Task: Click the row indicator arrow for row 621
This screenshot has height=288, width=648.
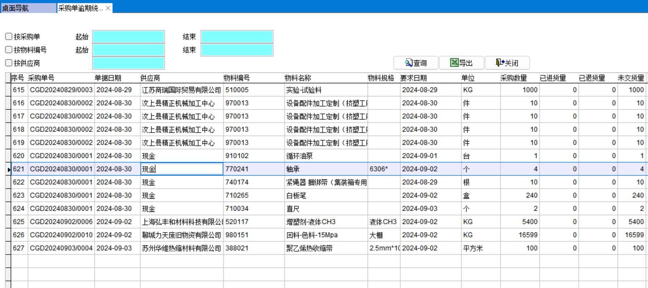Action: pos(8,169)
